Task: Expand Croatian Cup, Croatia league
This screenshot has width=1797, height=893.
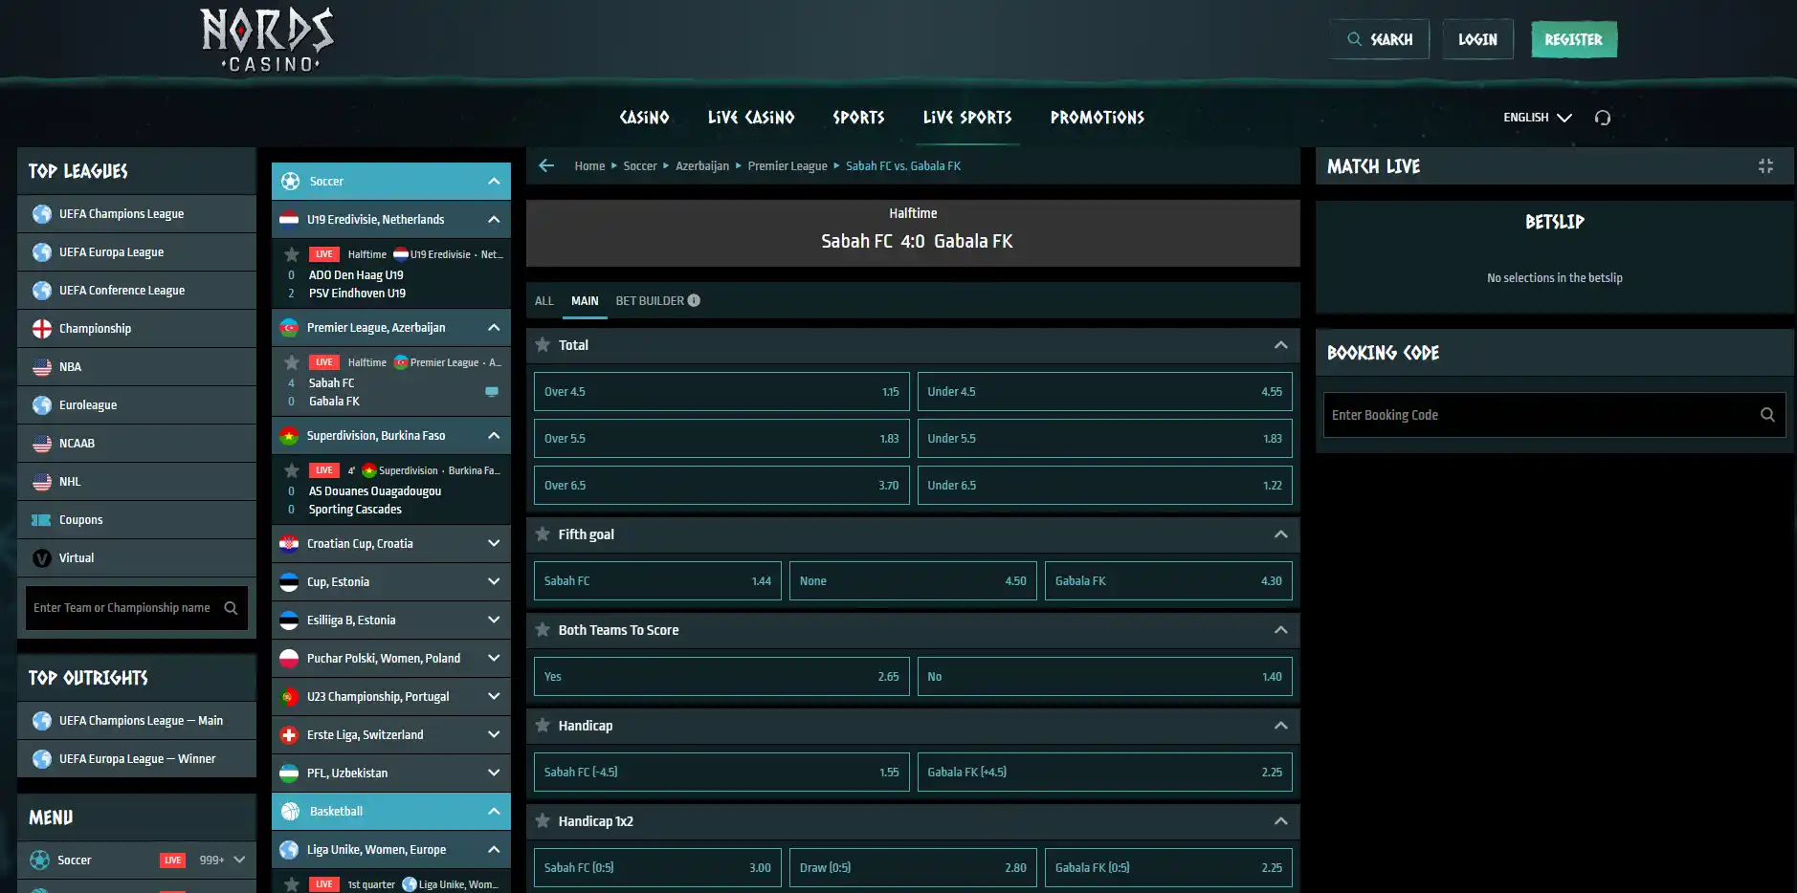Action: [x=494, y=544]
